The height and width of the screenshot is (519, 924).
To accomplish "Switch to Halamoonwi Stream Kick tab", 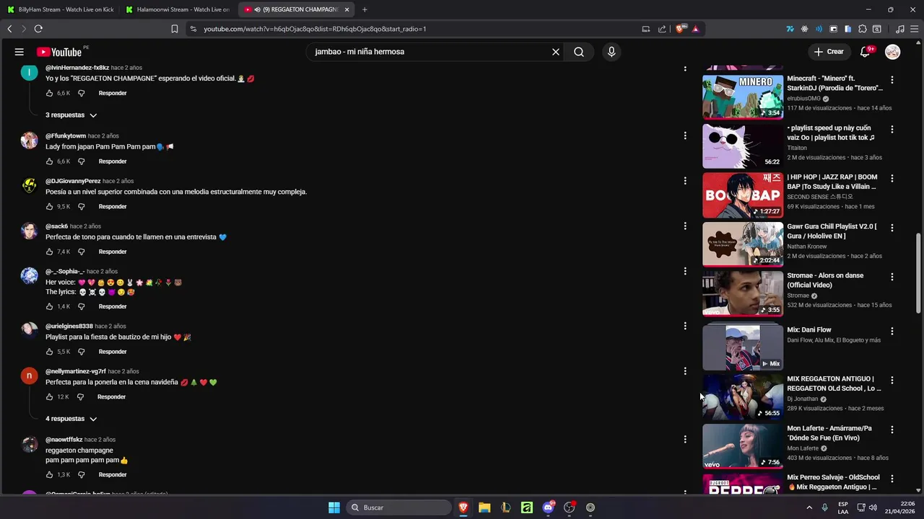I will 178,9.
